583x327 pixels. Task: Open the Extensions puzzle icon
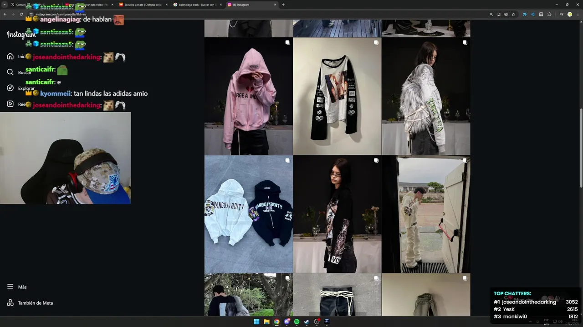click(x=549, y=14)
